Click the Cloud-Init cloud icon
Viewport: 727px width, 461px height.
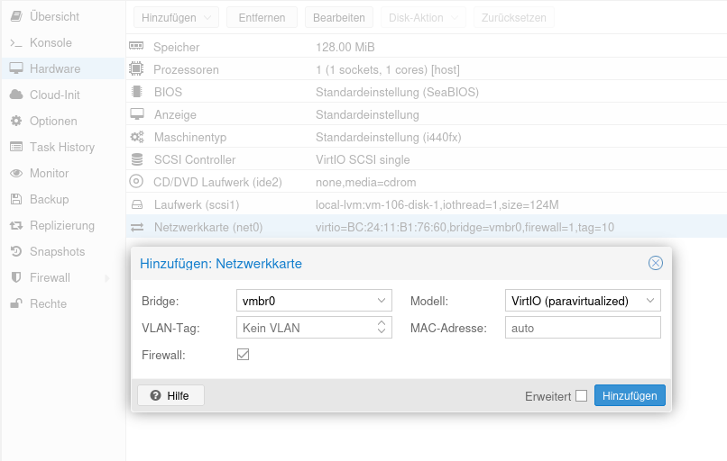[x=15, y=95]
